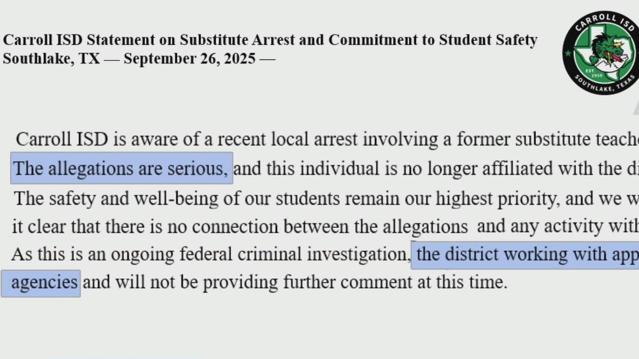
Task: Click the date "September 26, 2025"
Action: (190, 59)
